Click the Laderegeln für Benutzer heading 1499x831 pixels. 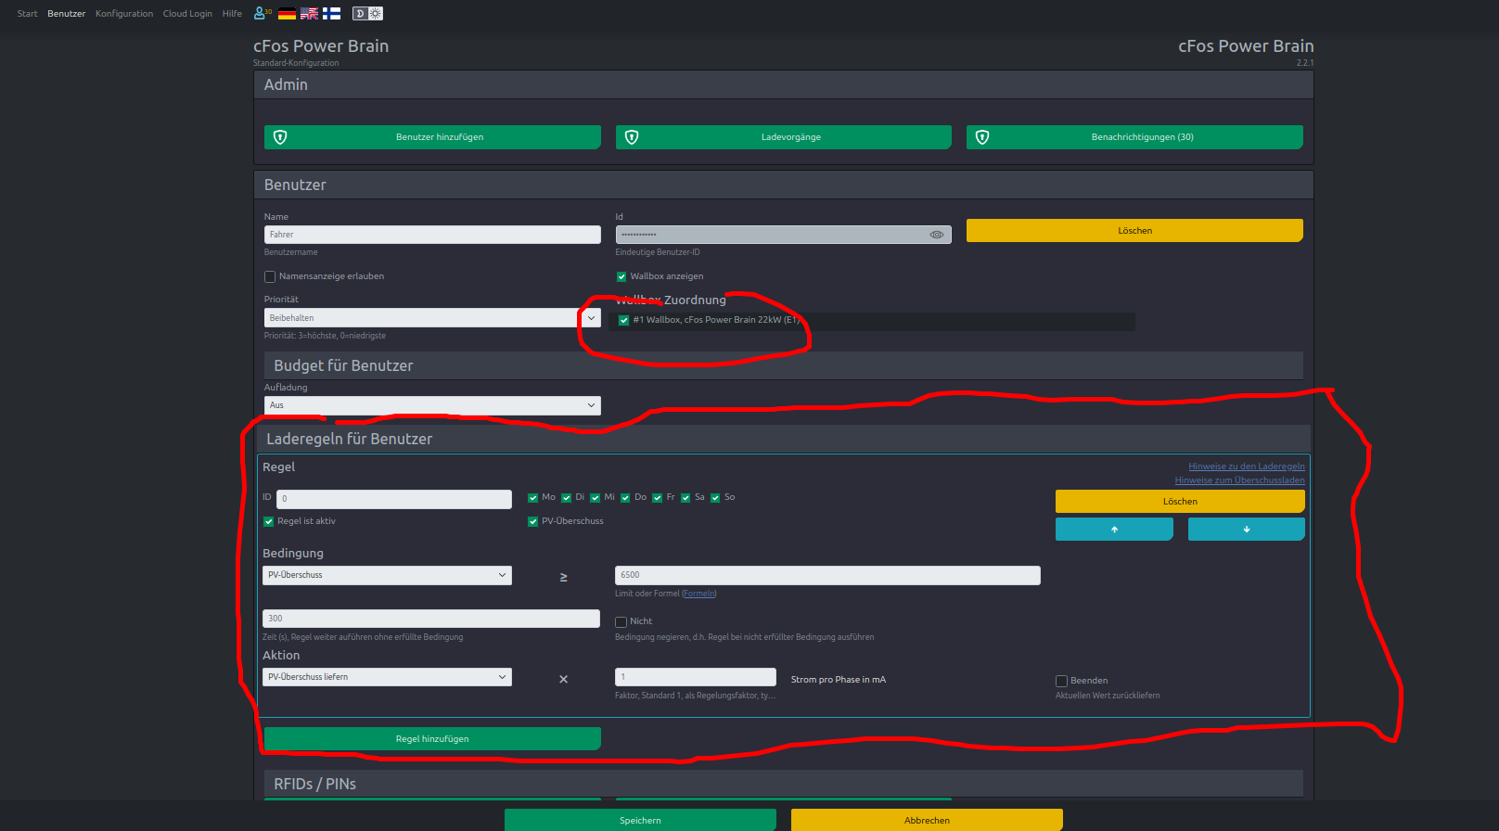pyautogui.click(x=350, y=439)
